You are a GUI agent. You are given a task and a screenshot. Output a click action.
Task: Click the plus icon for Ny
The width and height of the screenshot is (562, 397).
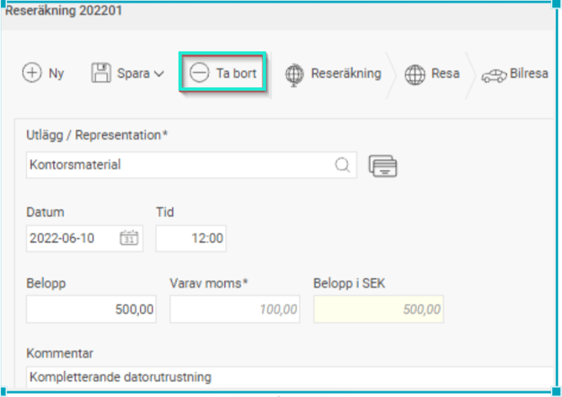pos(31,74)
